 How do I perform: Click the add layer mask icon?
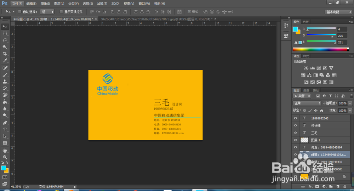(317, 186)
